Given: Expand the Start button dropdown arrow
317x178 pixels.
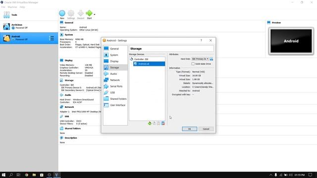Looking at the screenshot, I should (x=95, y=14).
